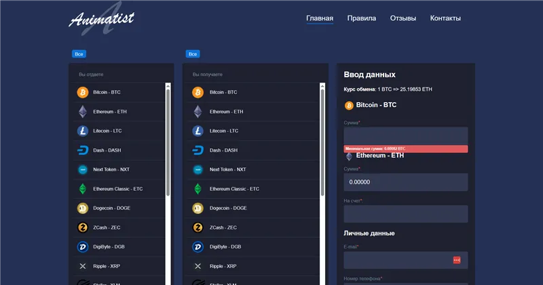
Task: Choose Litecoin icon in 'Вы отдаете' list
Action: (x=83, y=131)
